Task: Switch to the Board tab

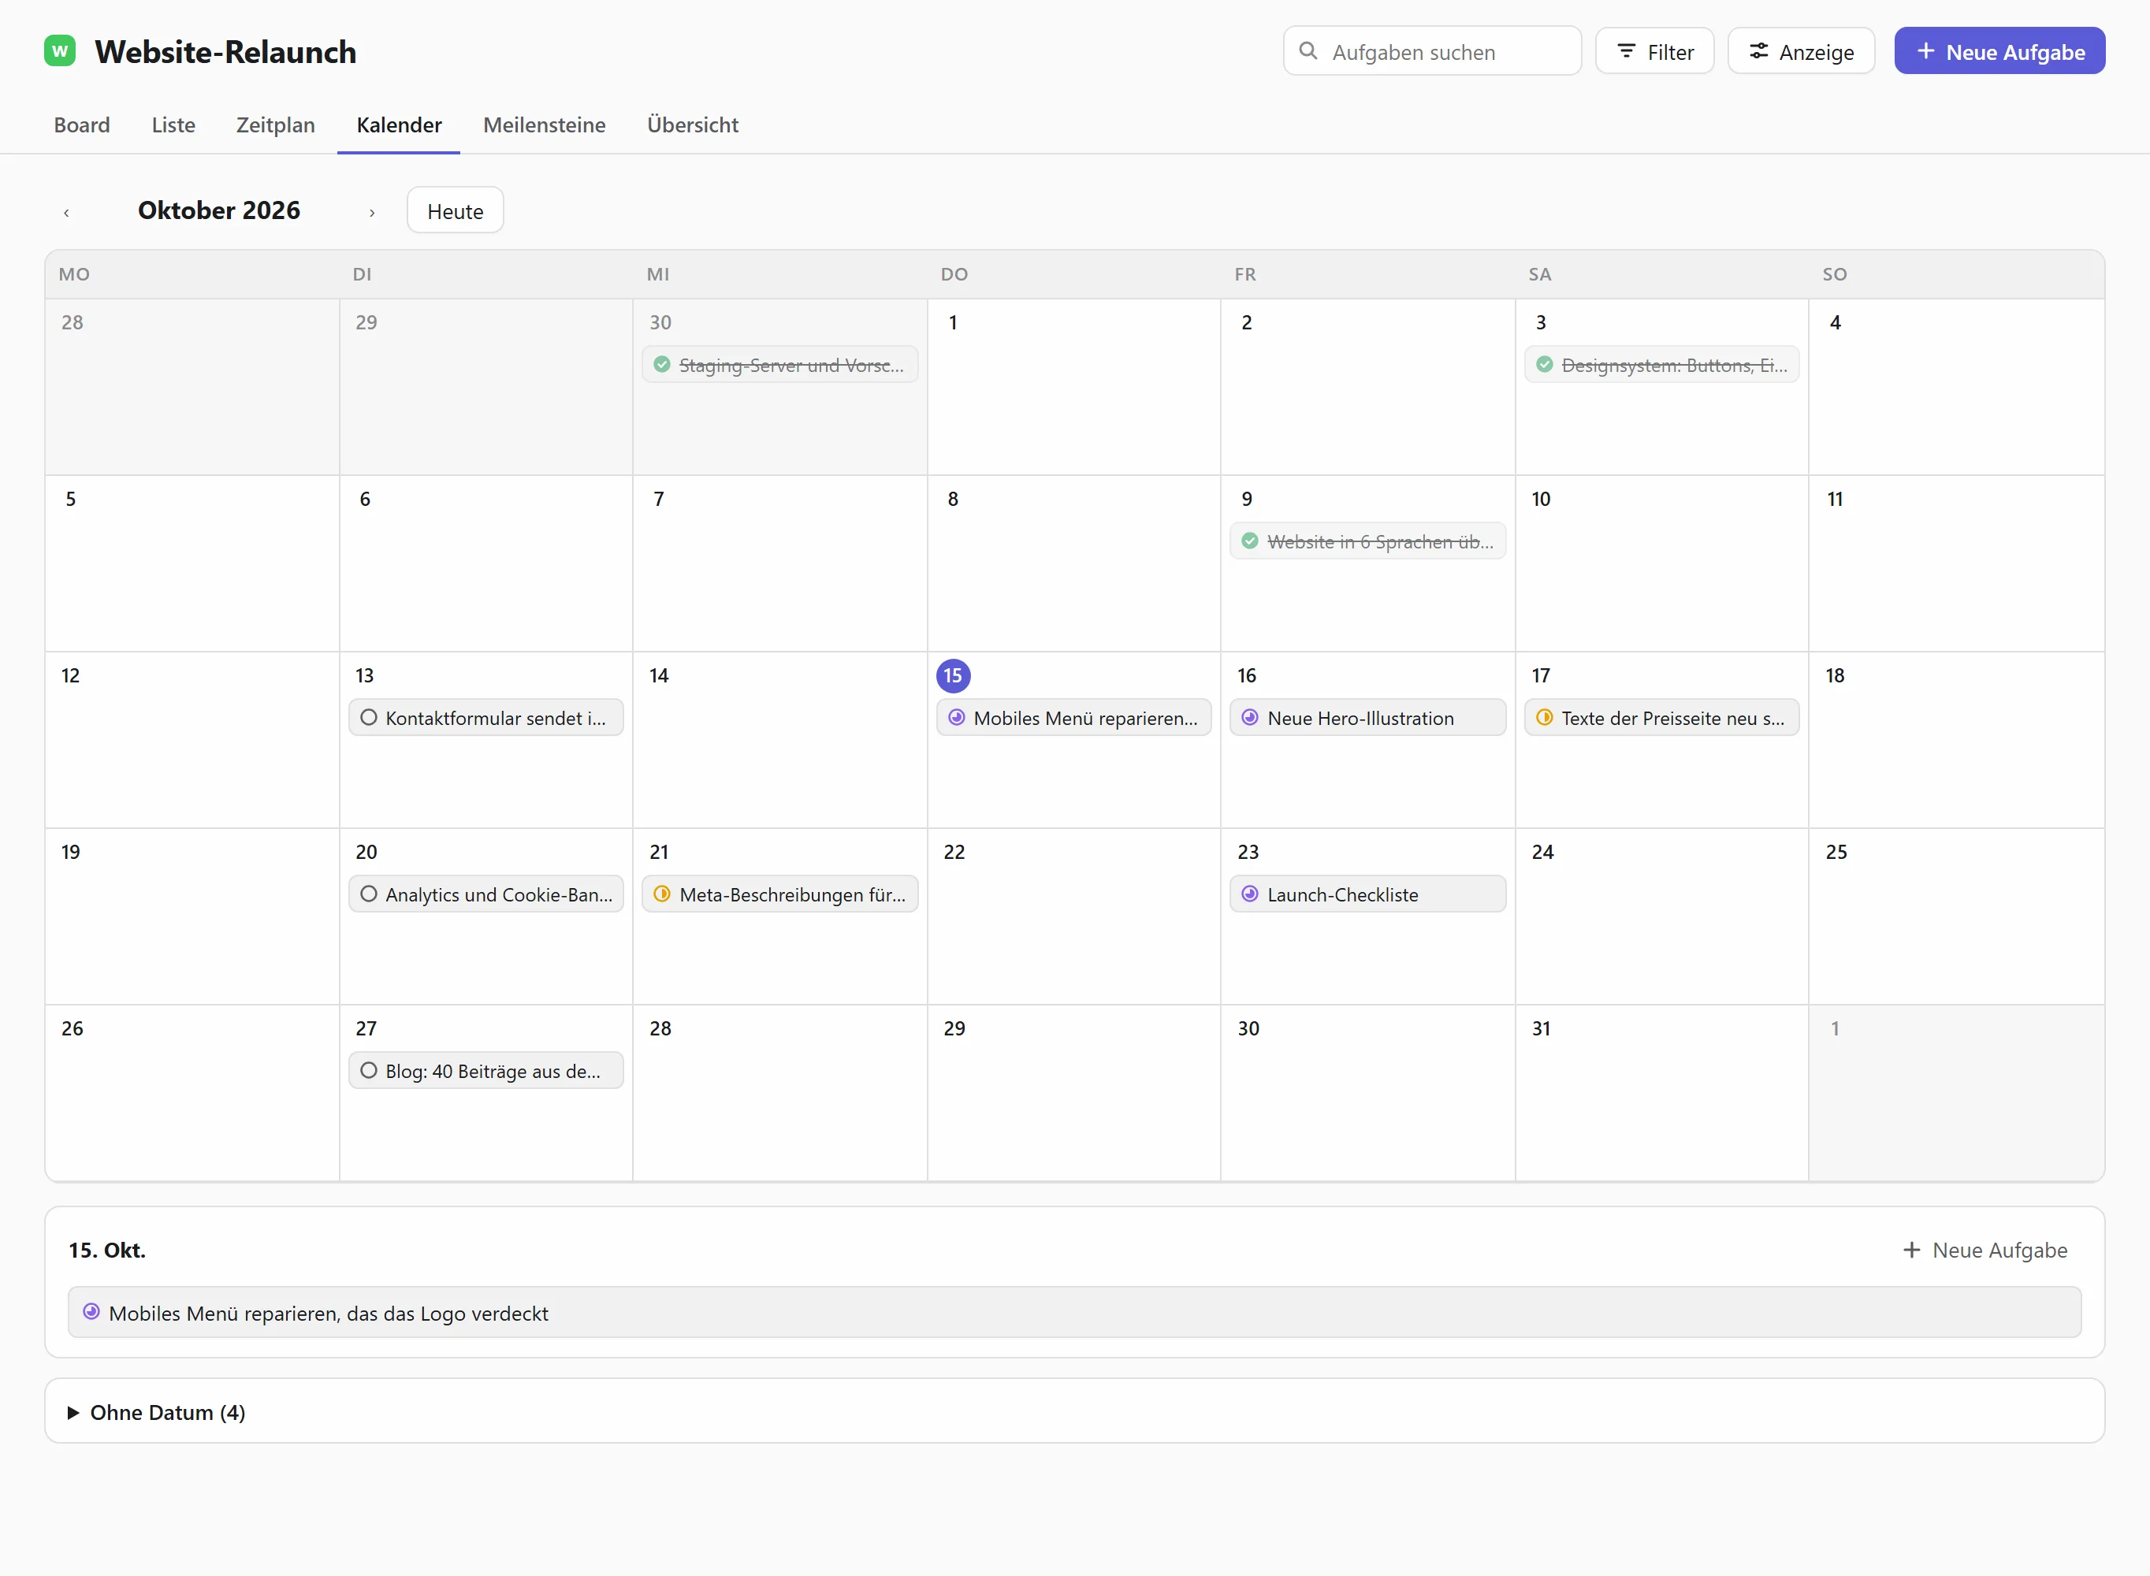Action: [x=82, y=125]
